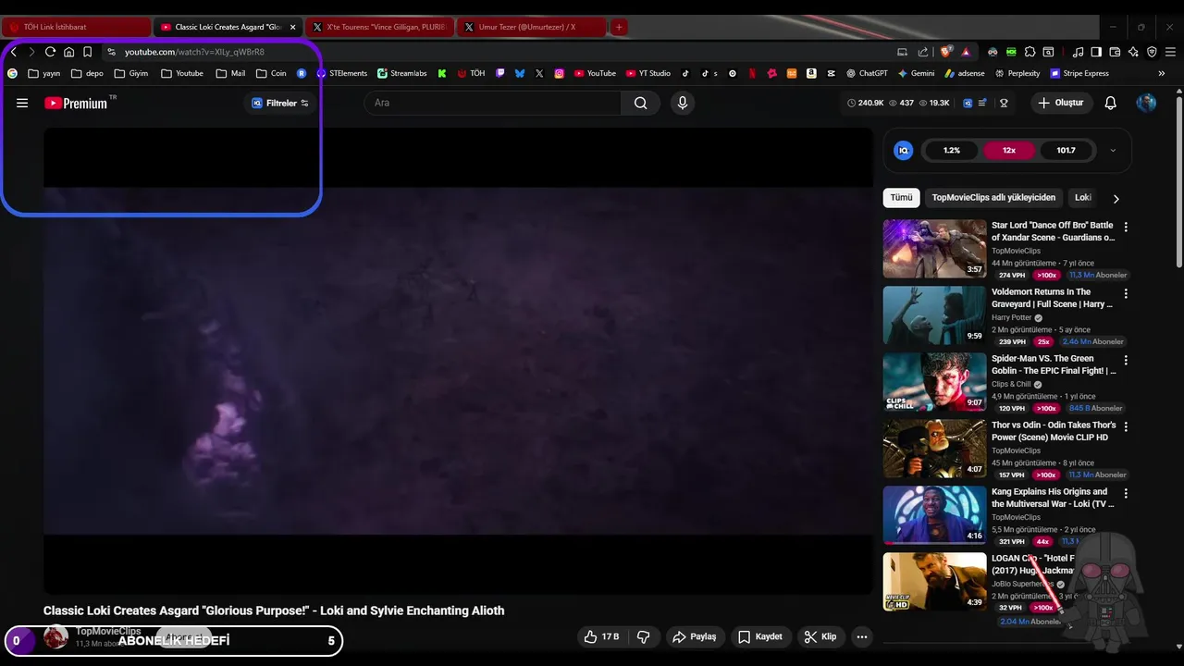Open a new browser tab plus
Viewport: 1184px width, 666px height.
tap(619, 27)
